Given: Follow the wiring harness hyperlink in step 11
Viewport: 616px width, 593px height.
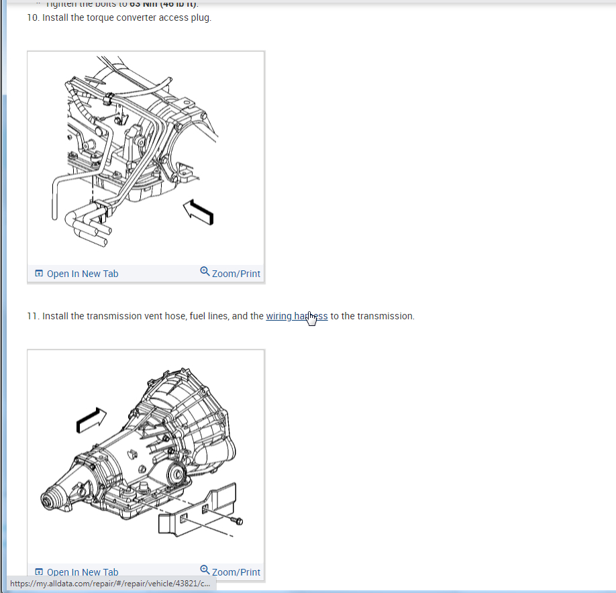Looking at the screenshot, I should pyautogui.click(x=297, y=316).
